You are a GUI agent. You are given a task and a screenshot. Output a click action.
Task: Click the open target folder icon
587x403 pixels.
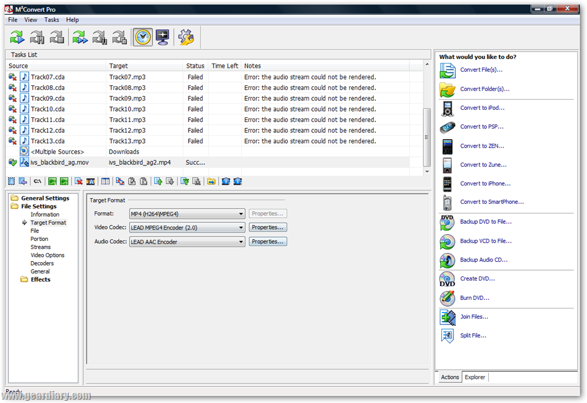point(211,181)
